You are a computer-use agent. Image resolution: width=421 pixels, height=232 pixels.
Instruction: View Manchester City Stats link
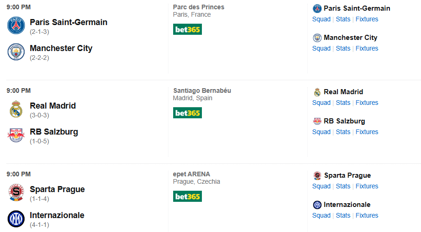click(343, 48)
